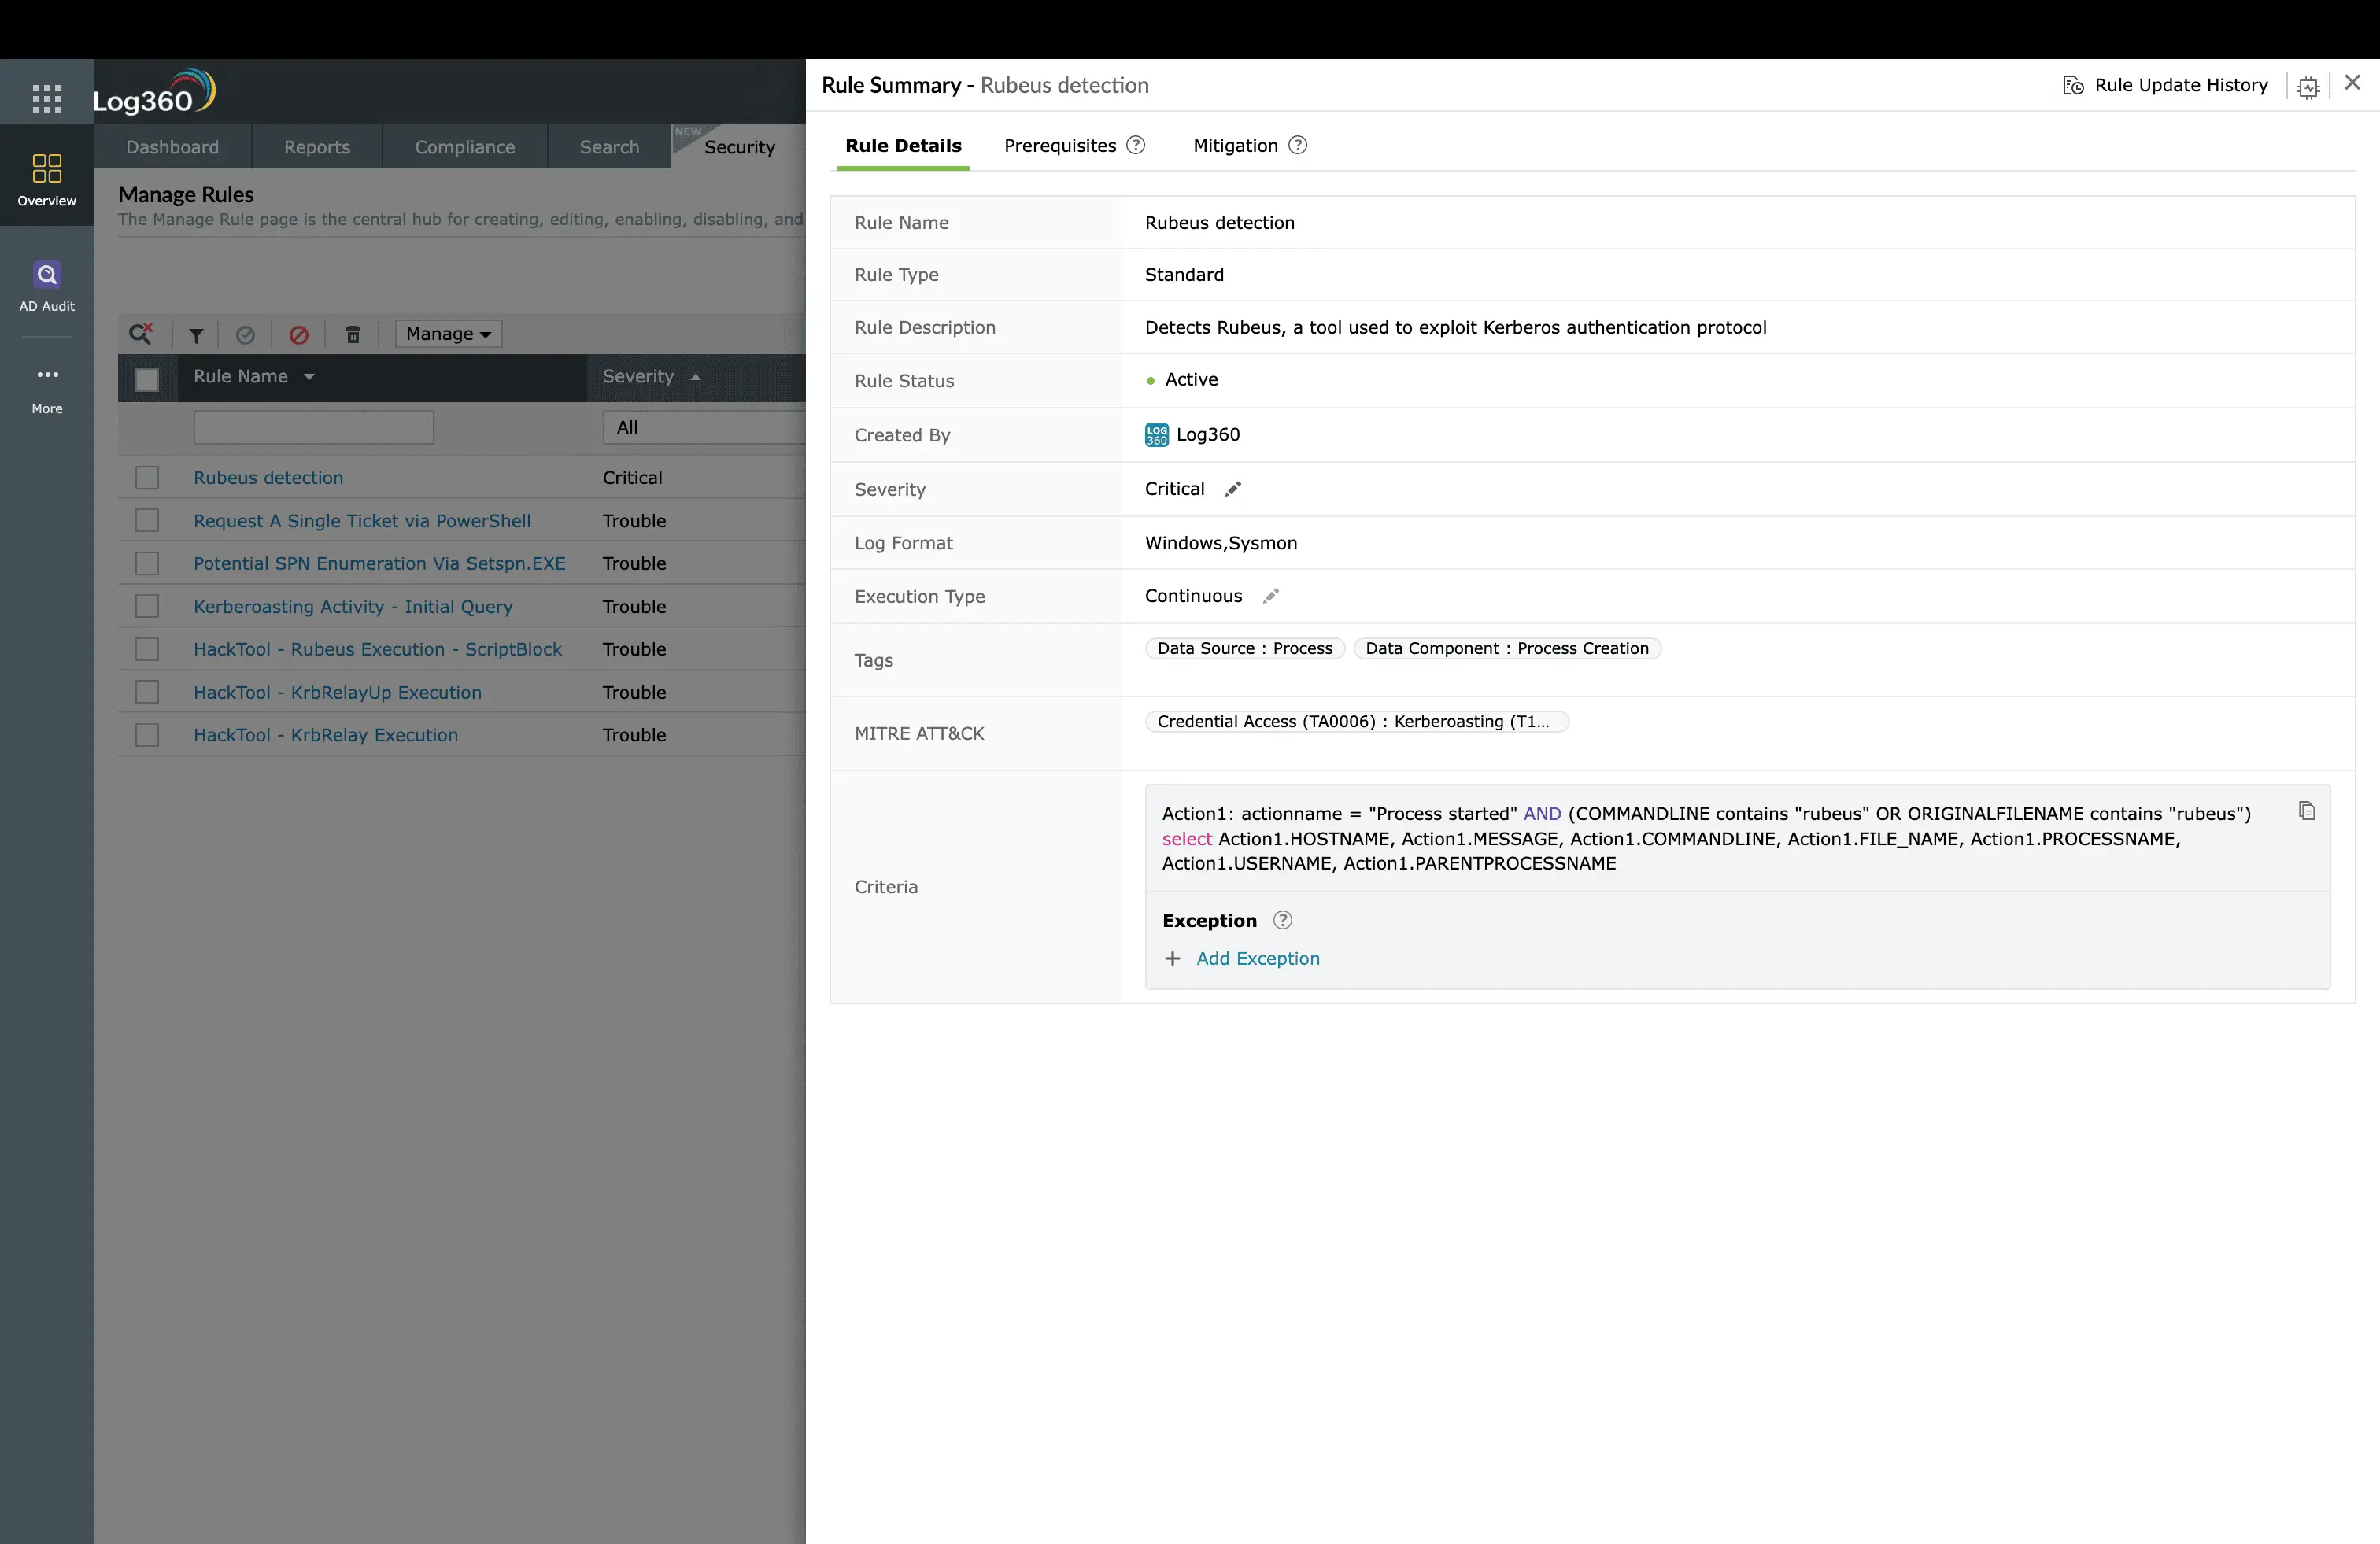Switch to the Compliance tab
Viewport: 2380px width, 1544px height.
(465, 147)
